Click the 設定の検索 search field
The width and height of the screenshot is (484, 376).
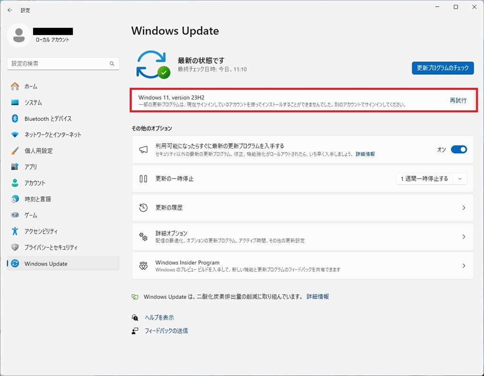pos(63,64)
